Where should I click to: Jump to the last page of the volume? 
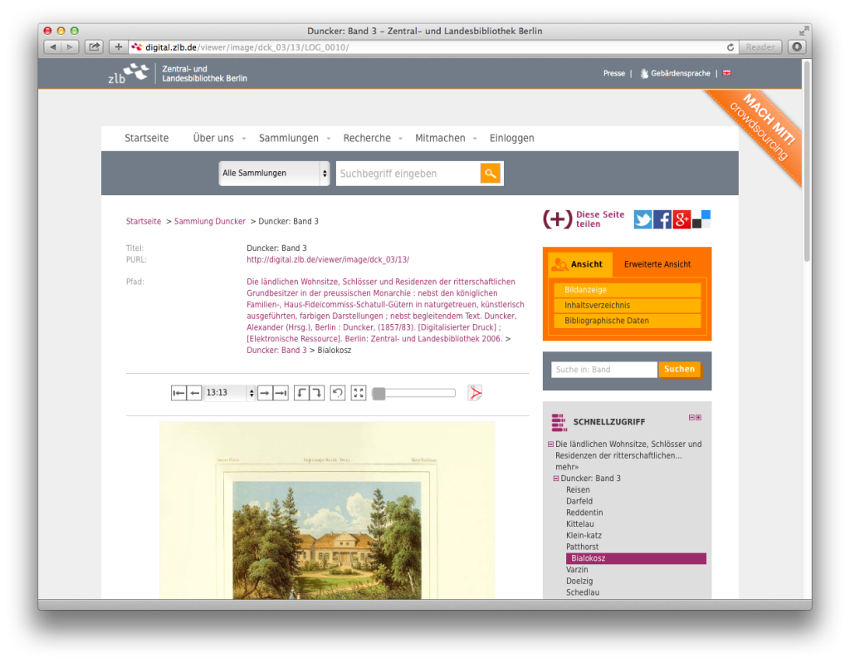pos(281,393)
